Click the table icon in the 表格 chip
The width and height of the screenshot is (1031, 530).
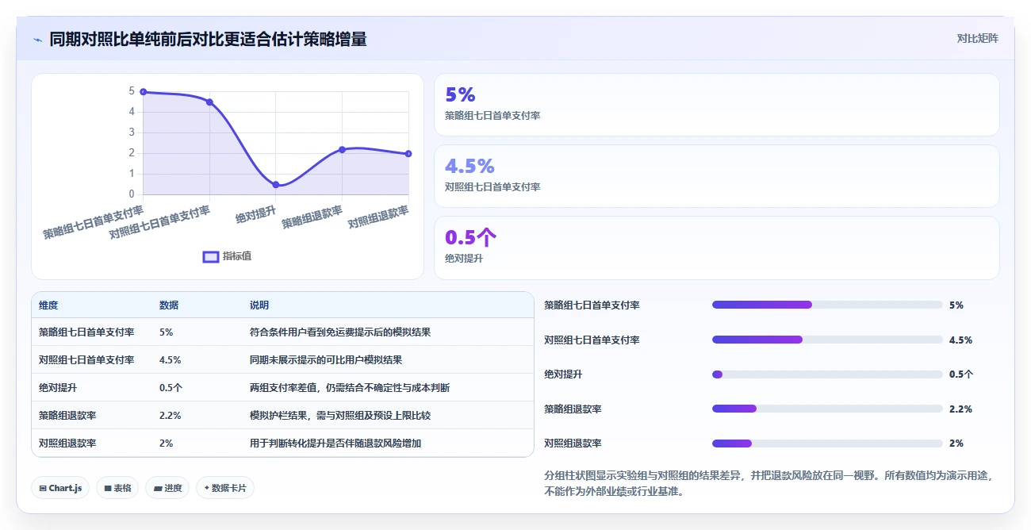click(x=108, y=488)
